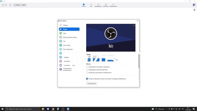Open Демонстрация экрана settings section
197x111 pixels.
(69, 37)
